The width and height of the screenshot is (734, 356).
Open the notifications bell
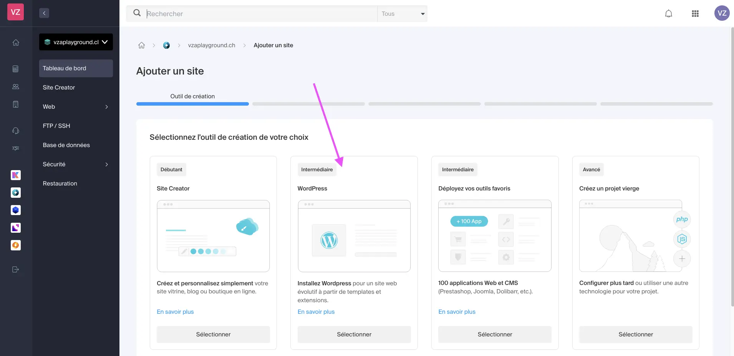[668, 14]
